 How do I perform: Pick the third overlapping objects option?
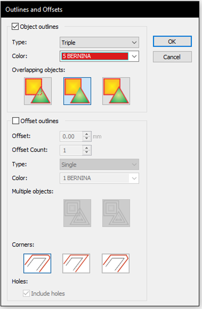(116, 91)
